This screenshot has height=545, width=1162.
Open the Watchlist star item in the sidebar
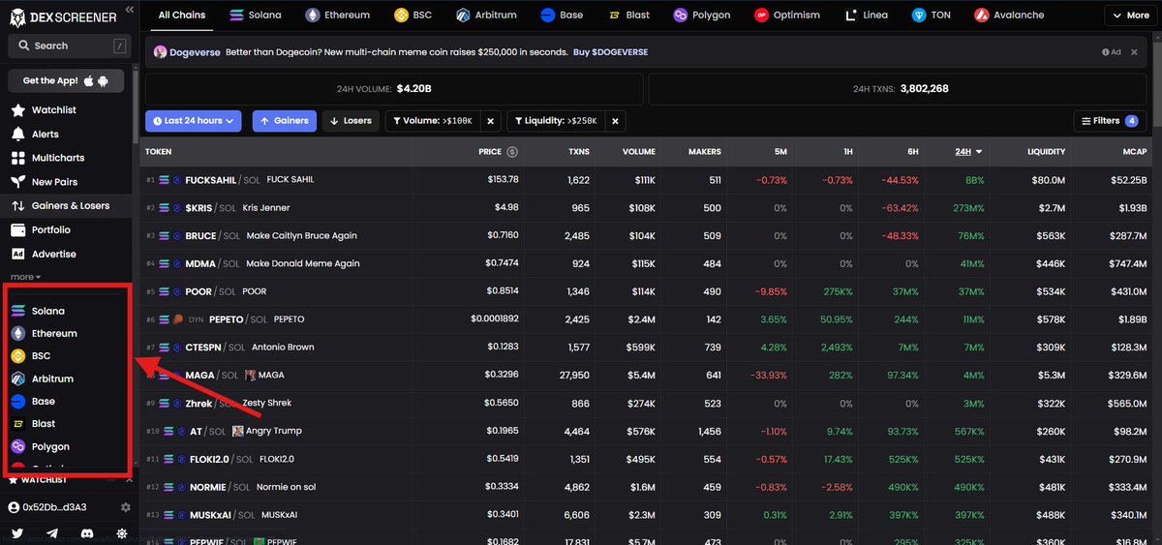click(68, 110)
